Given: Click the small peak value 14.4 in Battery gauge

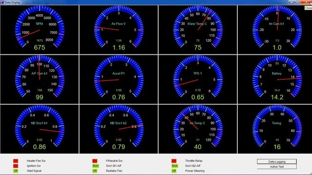Looking at the screenshot, I should click(277, 90).
